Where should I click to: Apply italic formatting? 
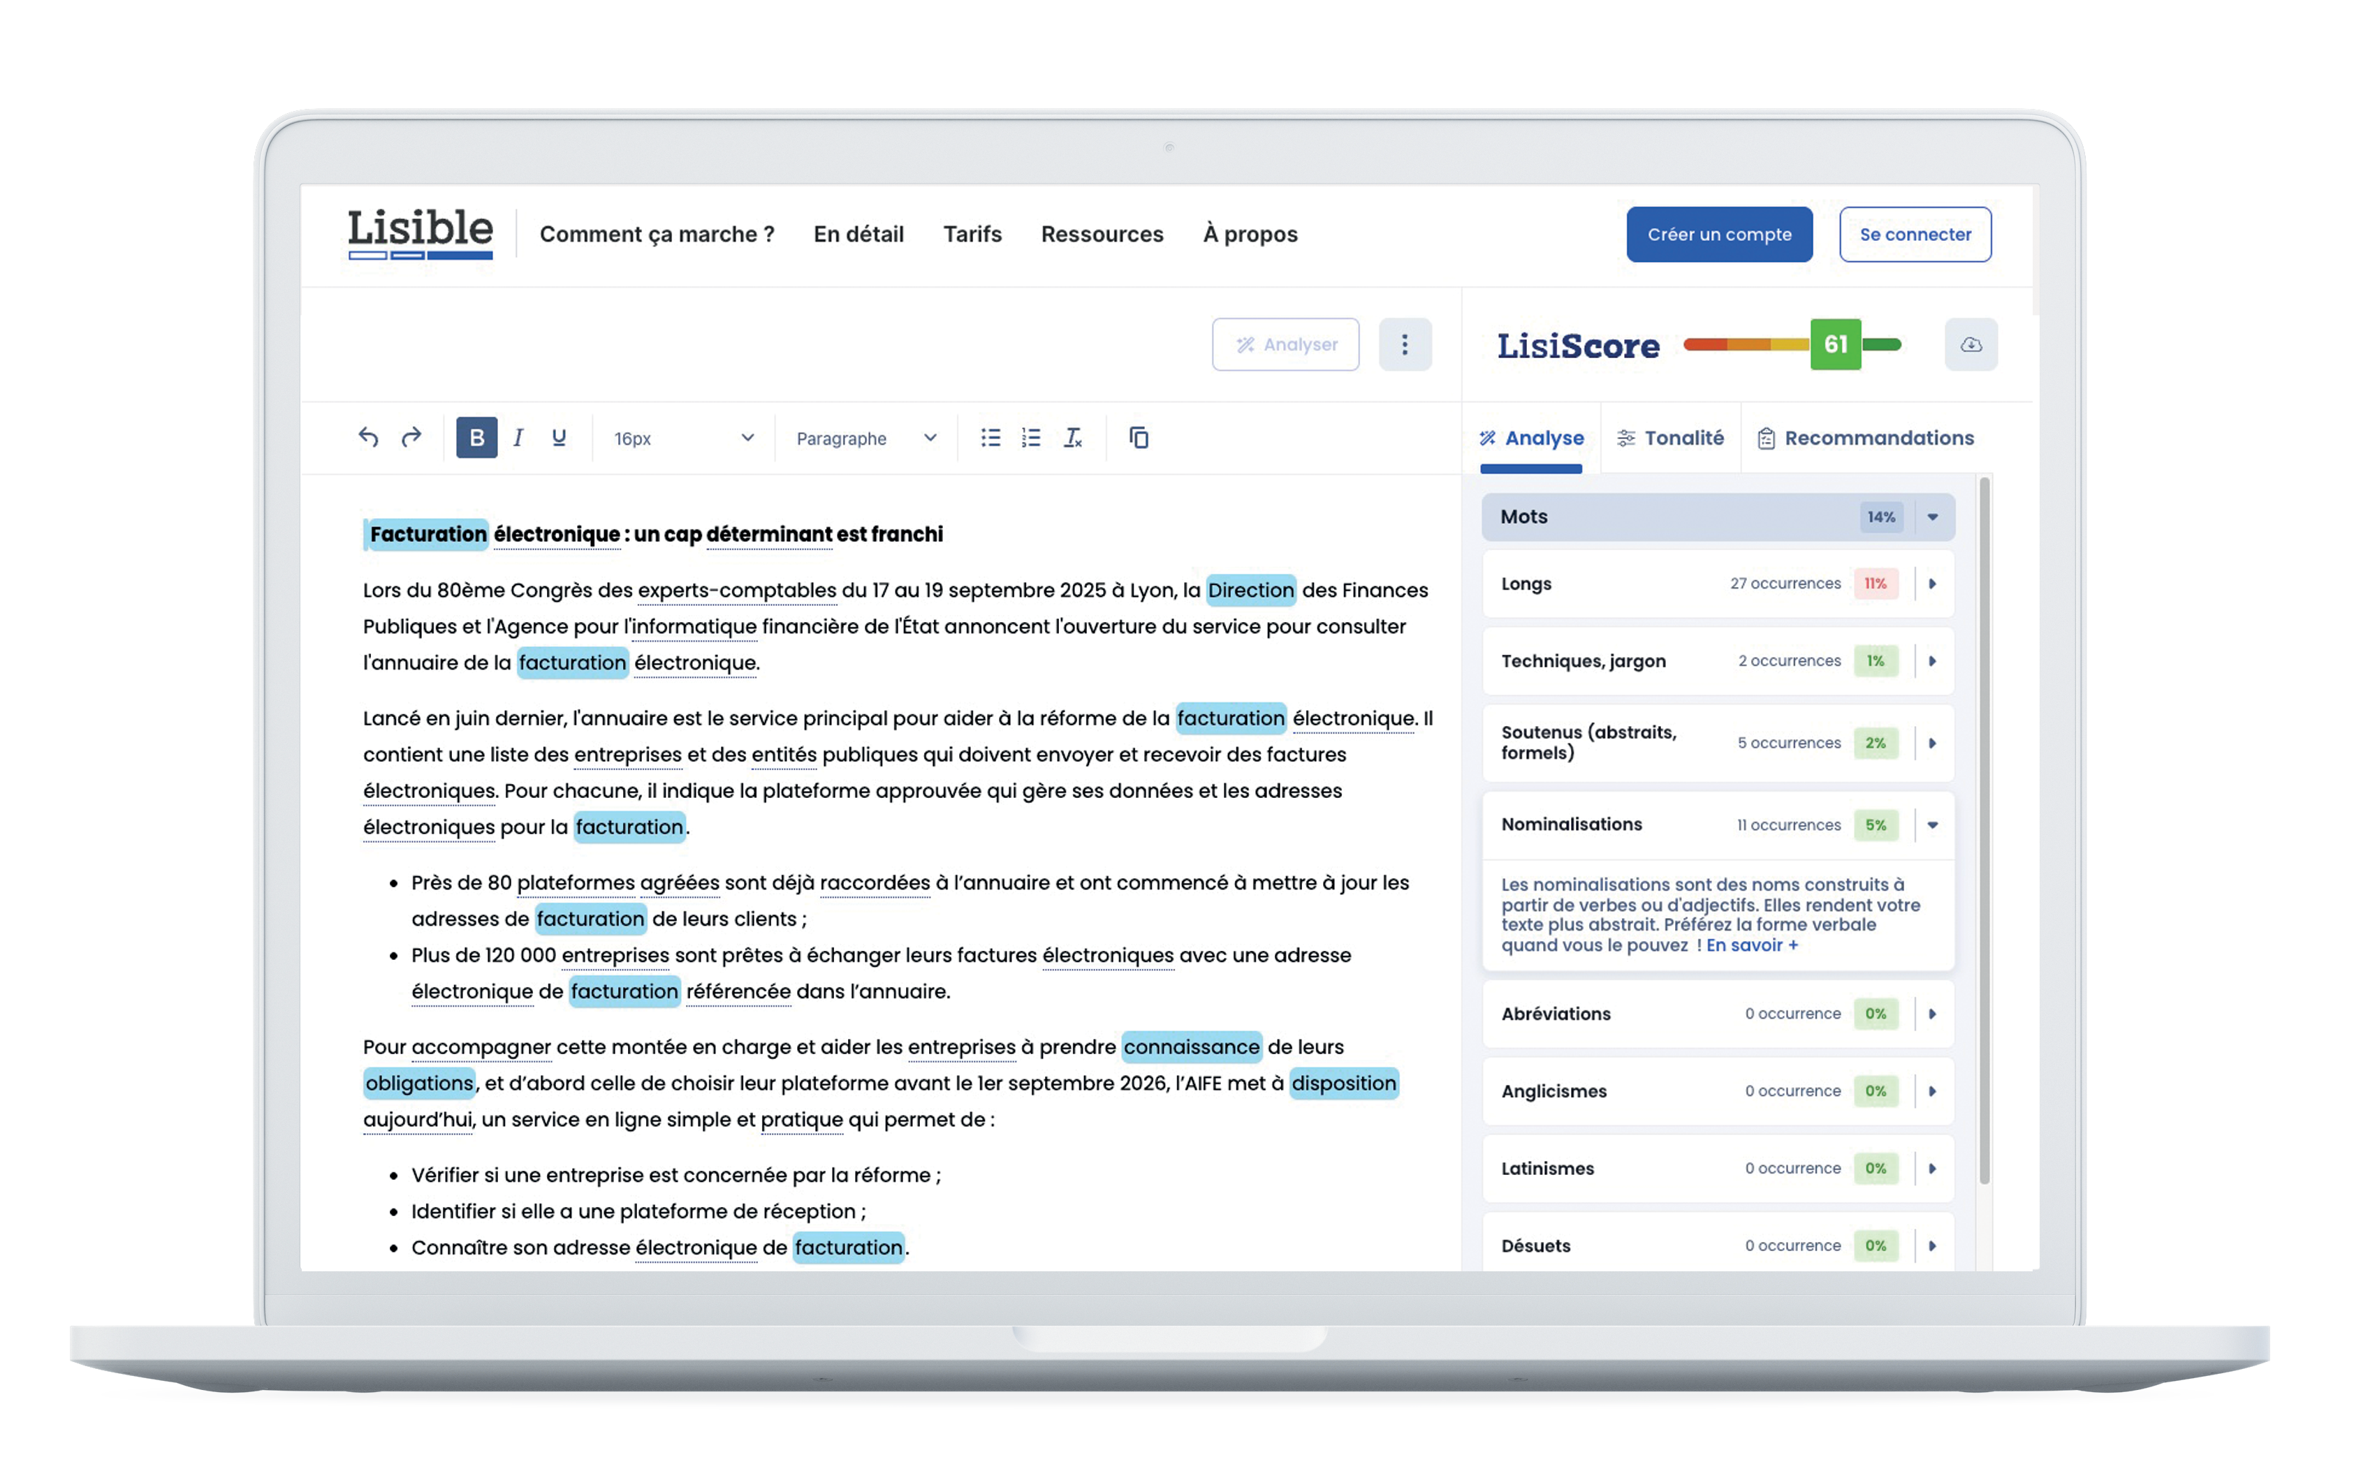(518, 438)
